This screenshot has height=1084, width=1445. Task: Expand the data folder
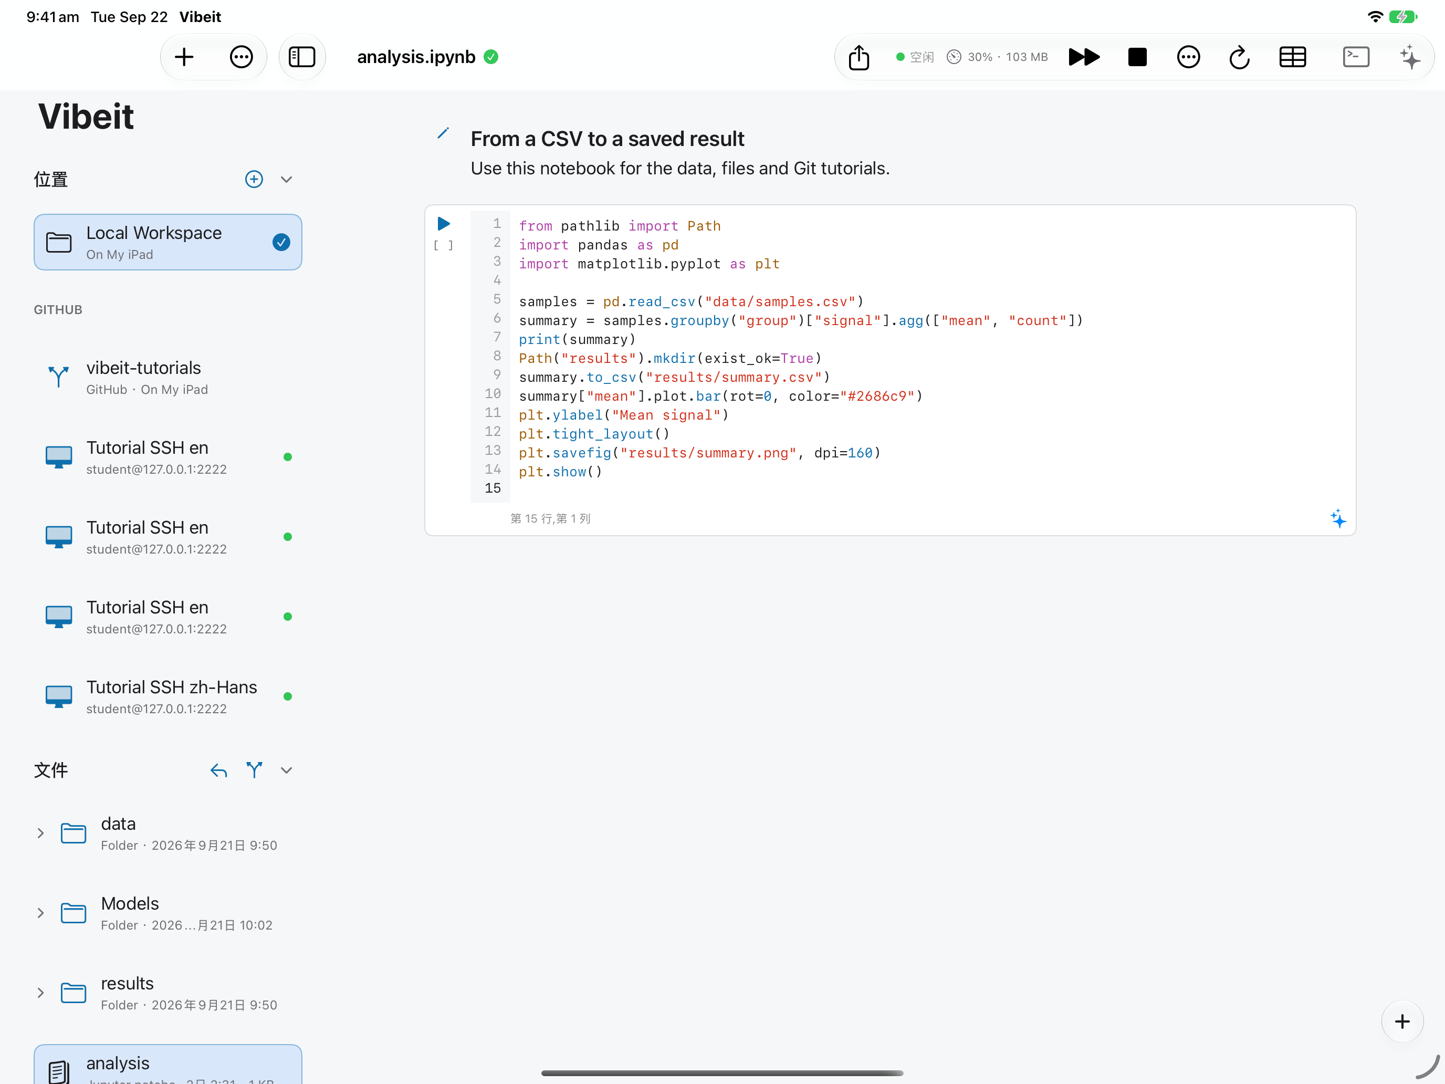[x=40, y=833]
